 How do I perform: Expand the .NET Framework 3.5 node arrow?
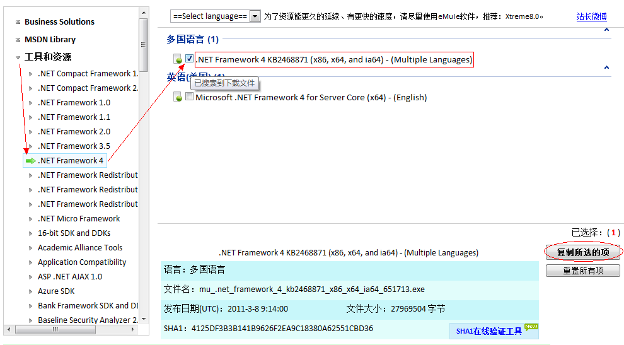(x=31, y=146)
